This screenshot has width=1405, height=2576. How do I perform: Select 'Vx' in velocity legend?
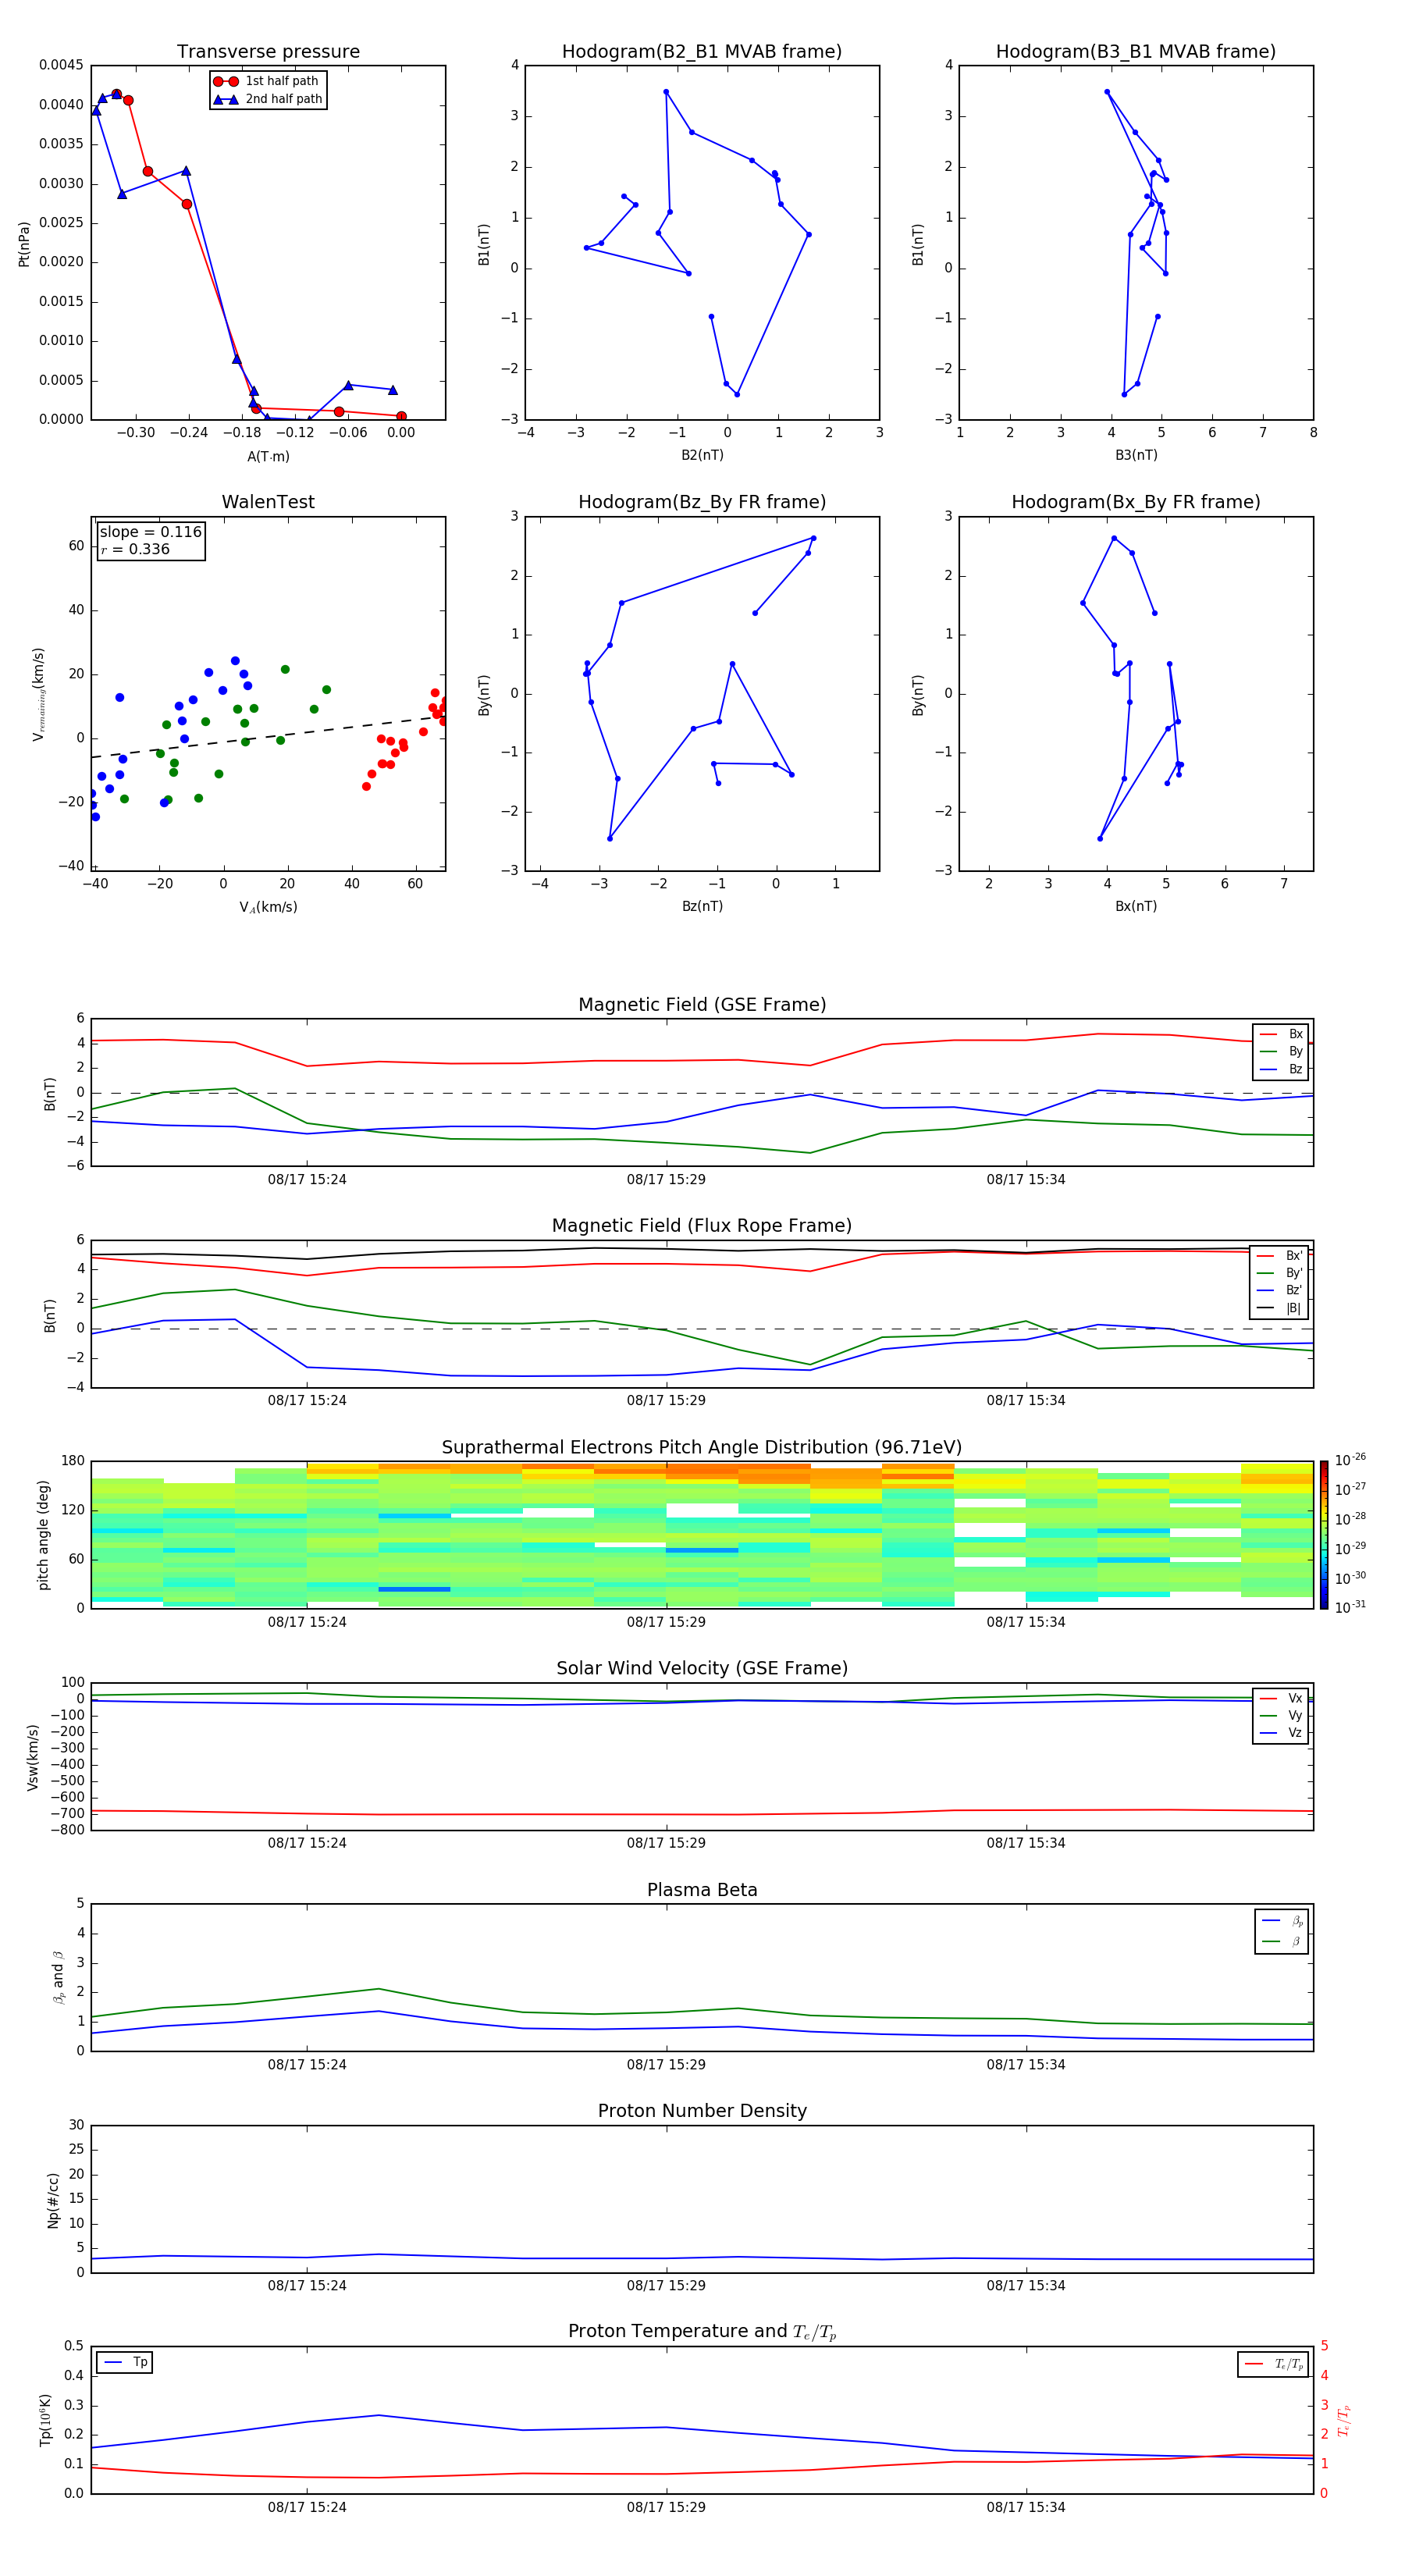click(x=1281, y=1698)
